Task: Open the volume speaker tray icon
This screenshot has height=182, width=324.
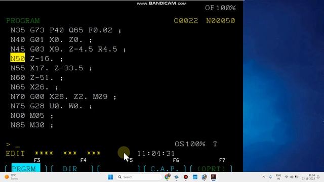Action: click(292, 177)
